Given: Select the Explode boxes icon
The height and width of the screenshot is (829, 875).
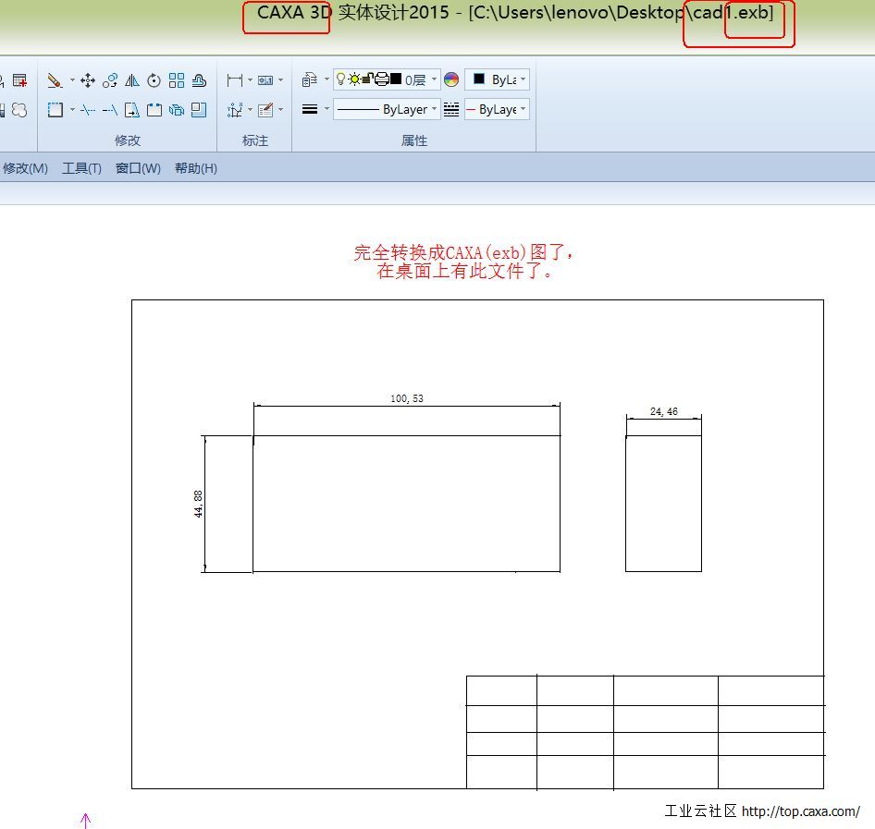Looking at the screenshot, I should [177, 110].
